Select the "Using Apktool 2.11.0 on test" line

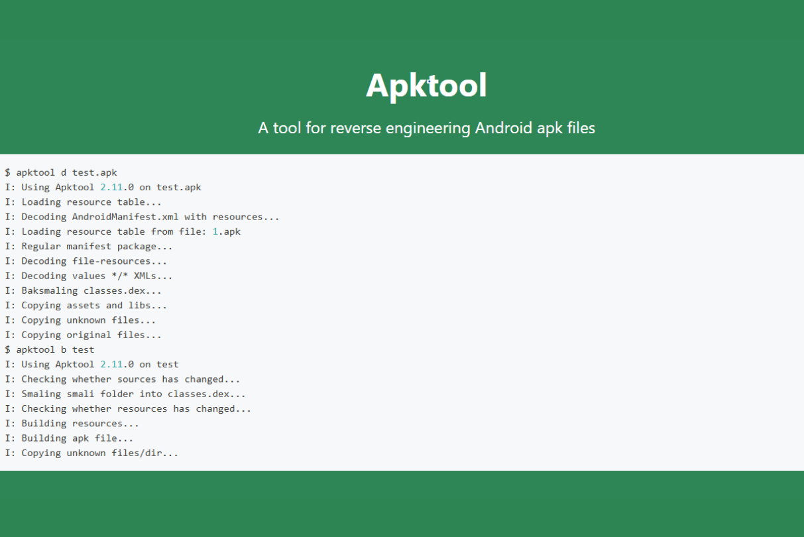[x=91, y=364]
